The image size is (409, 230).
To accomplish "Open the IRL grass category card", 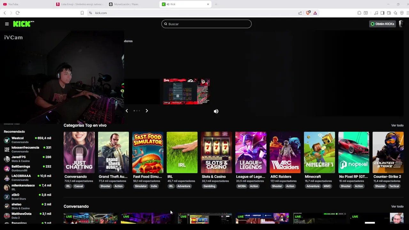I will 182,152.
